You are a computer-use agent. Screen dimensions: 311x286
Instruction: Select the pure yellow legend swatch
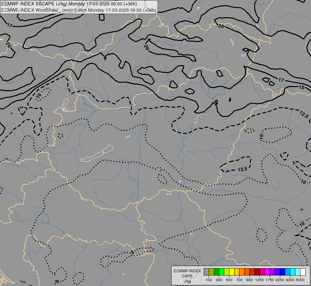[232, 272]
